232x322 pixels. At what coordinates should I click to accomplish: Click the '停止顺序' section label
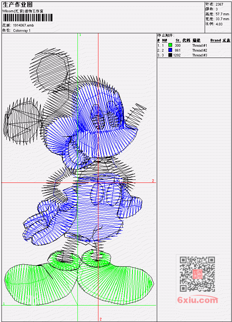pos(166,35)
